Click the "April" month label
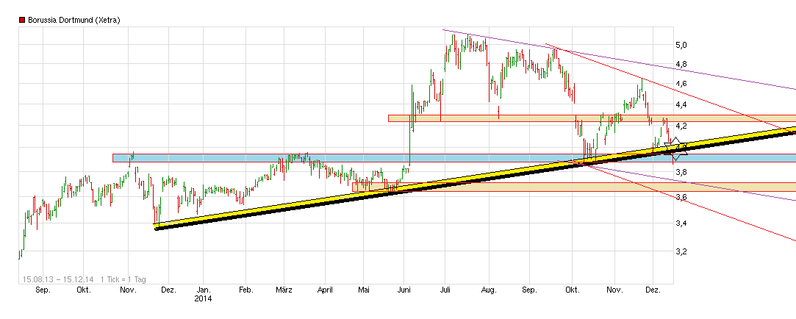This screenshot has width=796, height=319. [325, 290]
